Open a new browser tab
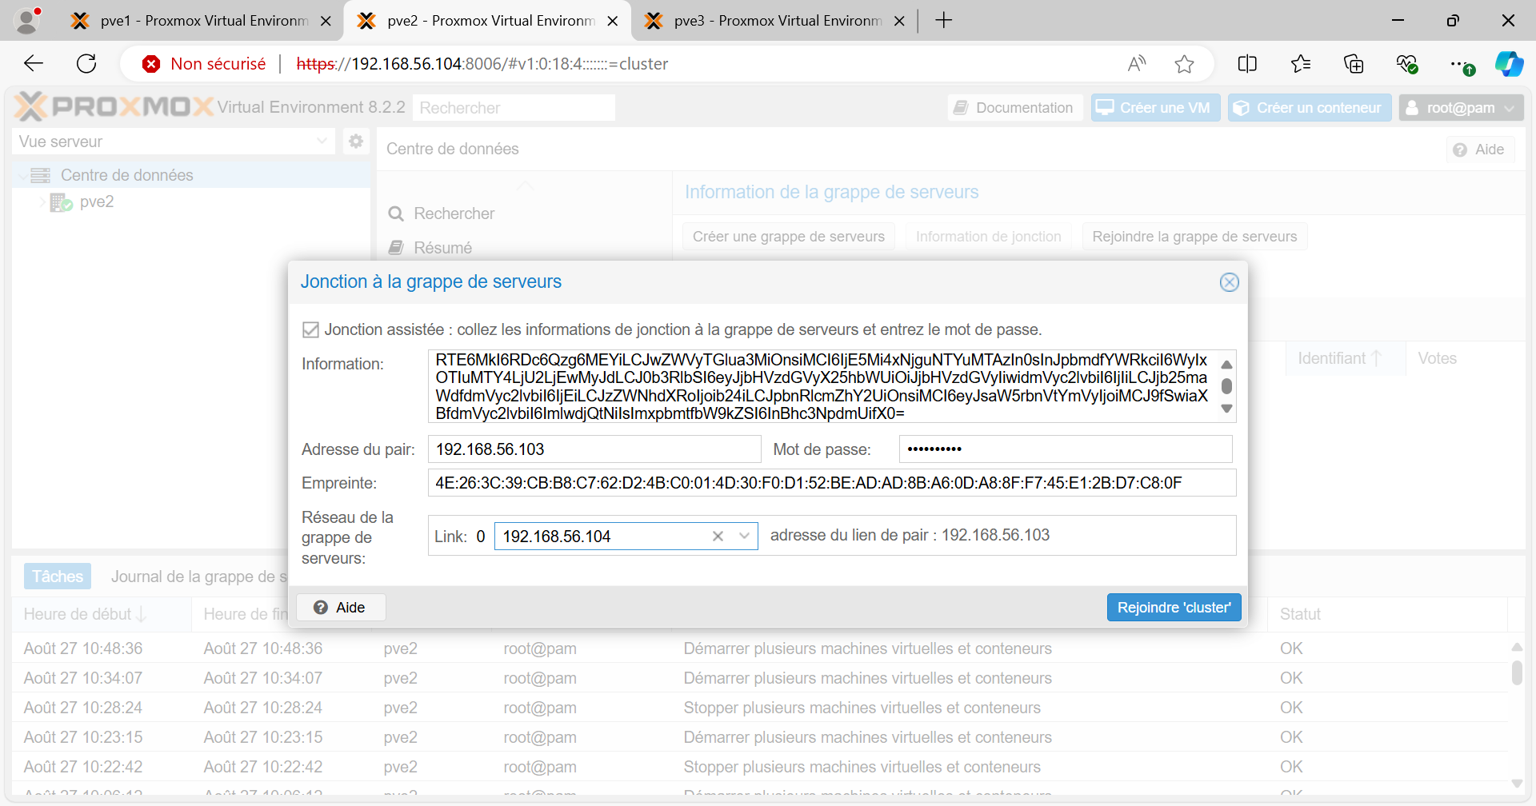The height and width of the screenshot is (806, 1536). 944,21
